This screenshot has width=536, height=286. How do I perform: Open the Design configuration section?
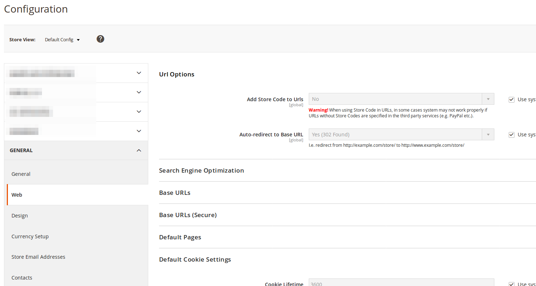tap(19, 215)
